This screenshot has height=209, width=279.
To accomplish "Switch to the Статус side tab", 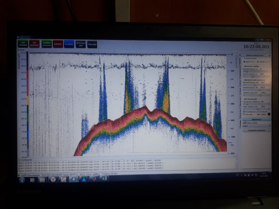I will click(x=240, y=83).
